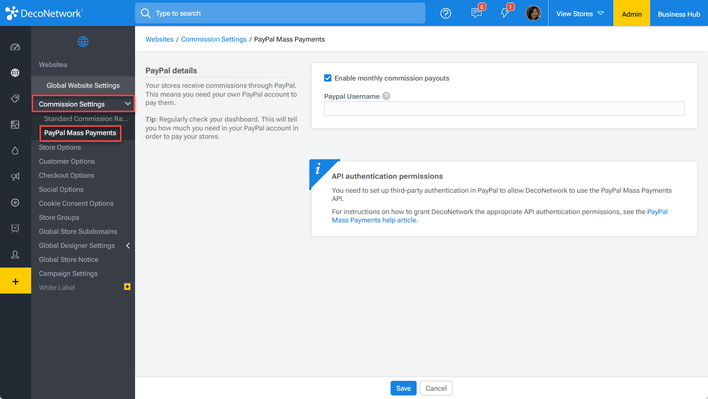Select the droplet icon in the sidebar
This screenshot has width=708, height=399.
(x=15, y=150)
